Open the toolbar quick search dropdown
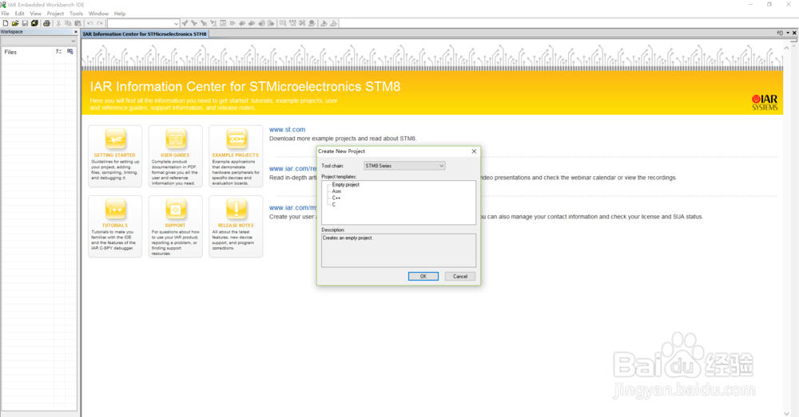This screenshot has width=799, height=417. [x=177, y=23]
